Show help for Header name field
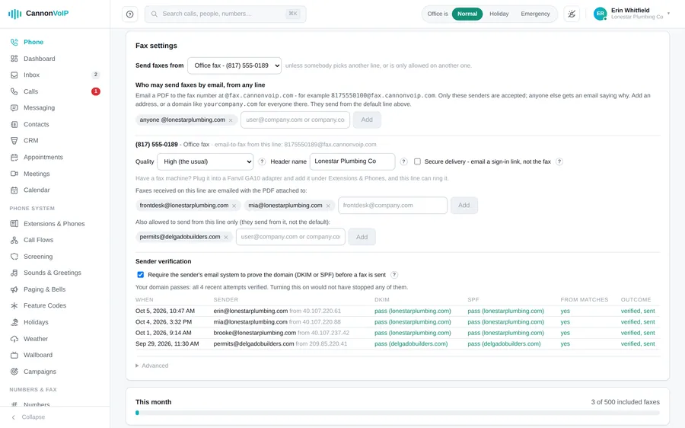 point(403,161)
